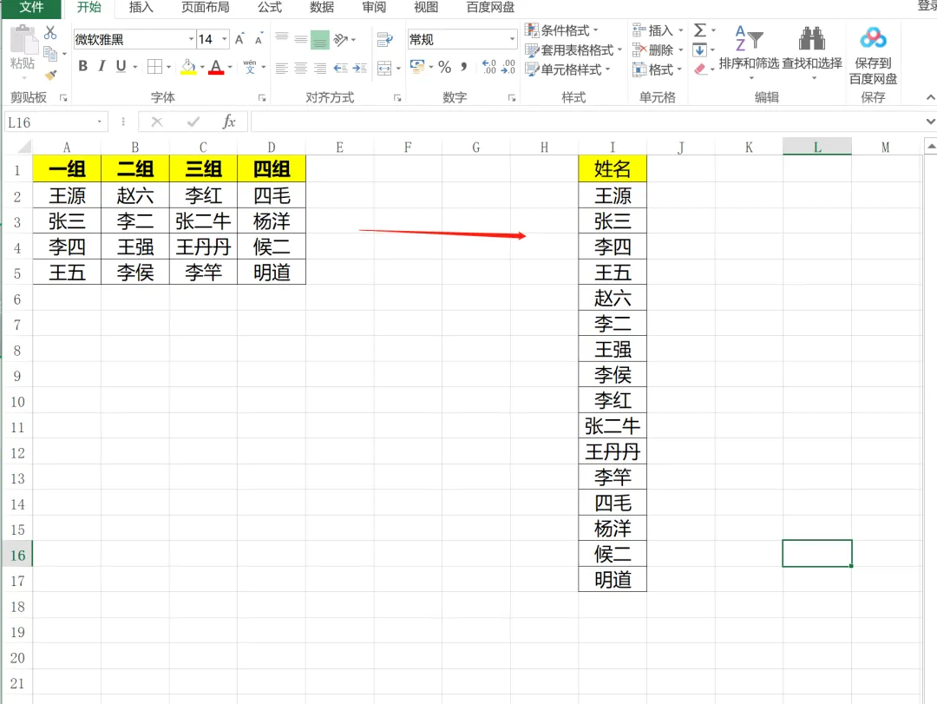Toggle align text right
The width and height of the screenshot is (937, 704).
[x=319, y=68]
